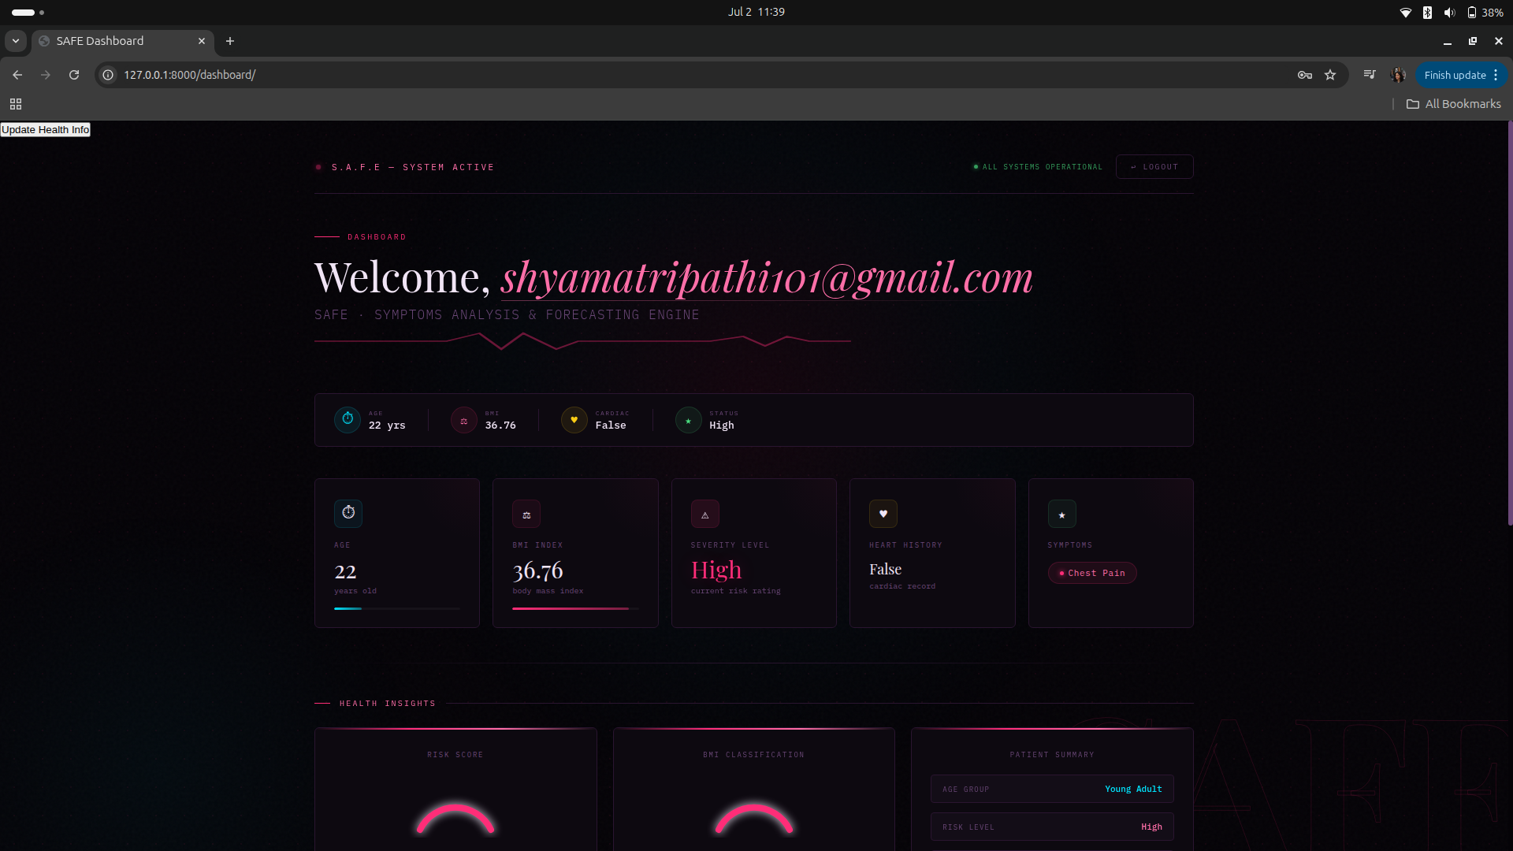1513x851 pixels.
Task: Bookmark this page with the star icon
Action: click(x=1330, y=75)
